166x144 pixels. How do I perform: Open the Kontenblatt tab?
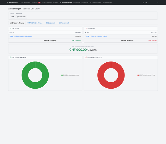(64, 23)
